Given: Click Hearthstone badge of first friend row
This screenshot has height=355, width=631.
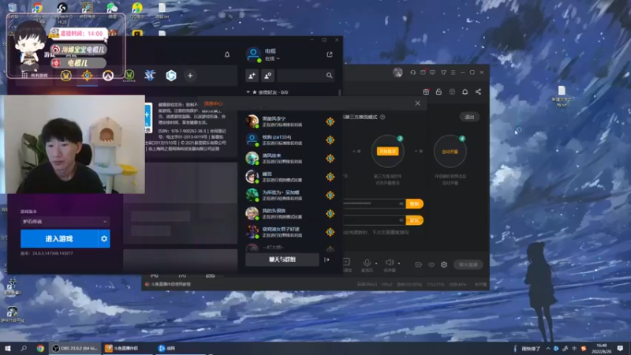Looking at the screenshot, I should [x=330, y=121].
